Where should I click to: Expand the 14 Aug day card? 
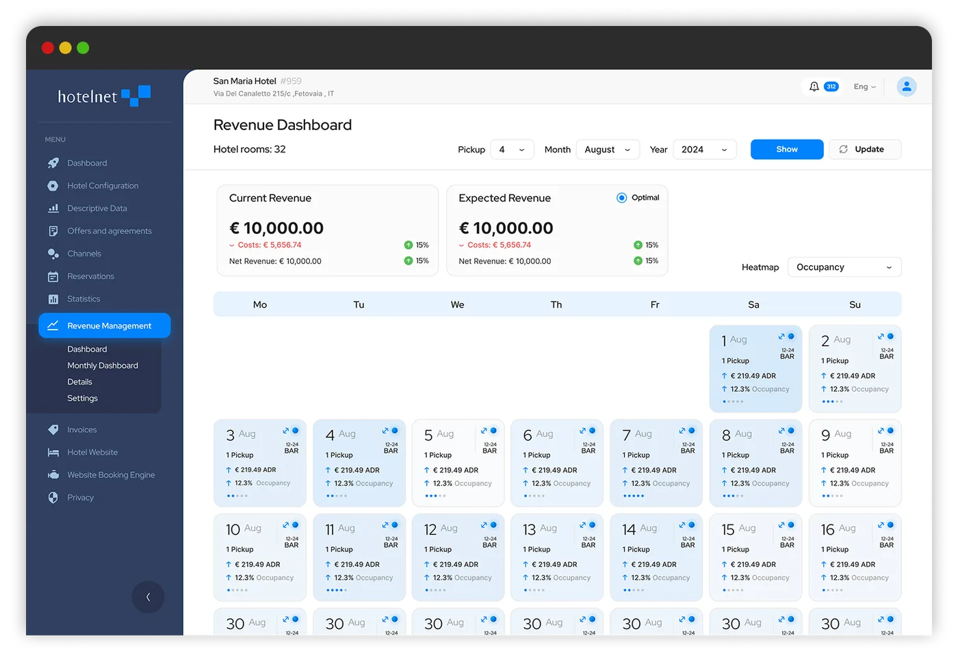pos(682,525)
